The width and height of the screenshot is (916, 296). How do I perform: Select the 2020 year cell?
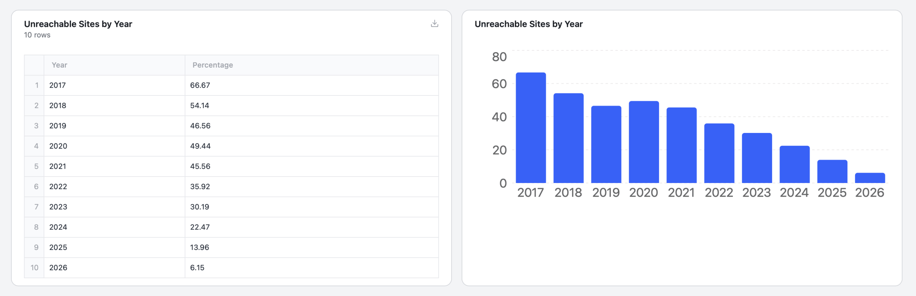[58, 146]
